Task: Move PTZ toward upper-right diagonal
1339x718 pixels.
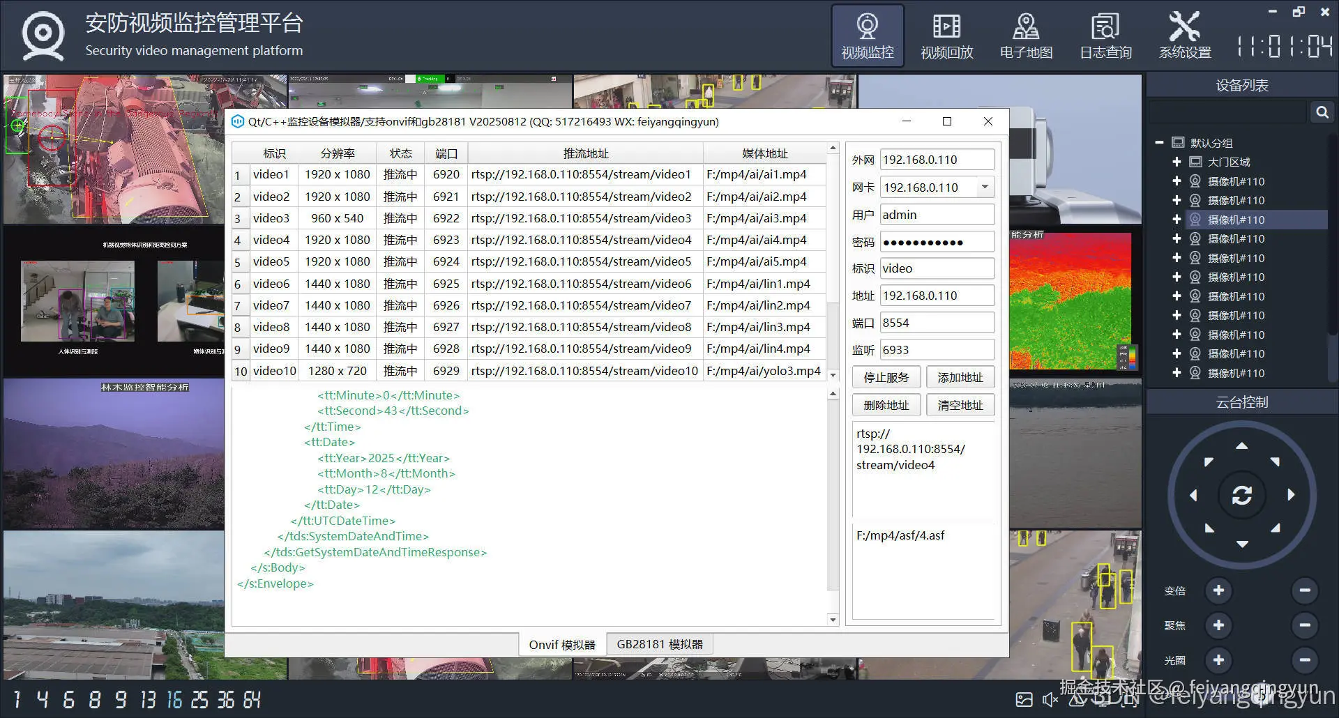Action: click(x=1275, y=461)
